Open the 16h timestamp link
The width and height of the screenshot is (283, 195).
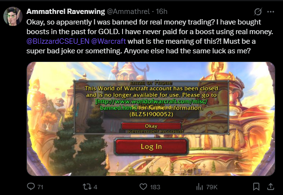click(x=161, y=12)
